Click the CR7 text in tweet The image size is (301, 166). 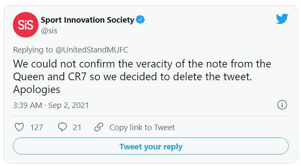point(77,77)
